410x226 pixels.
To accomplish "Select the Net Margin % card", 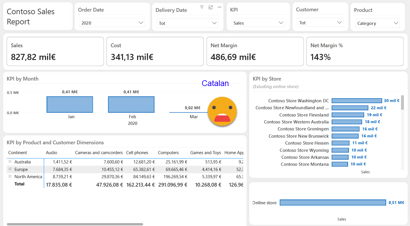I will click(355, 52).
